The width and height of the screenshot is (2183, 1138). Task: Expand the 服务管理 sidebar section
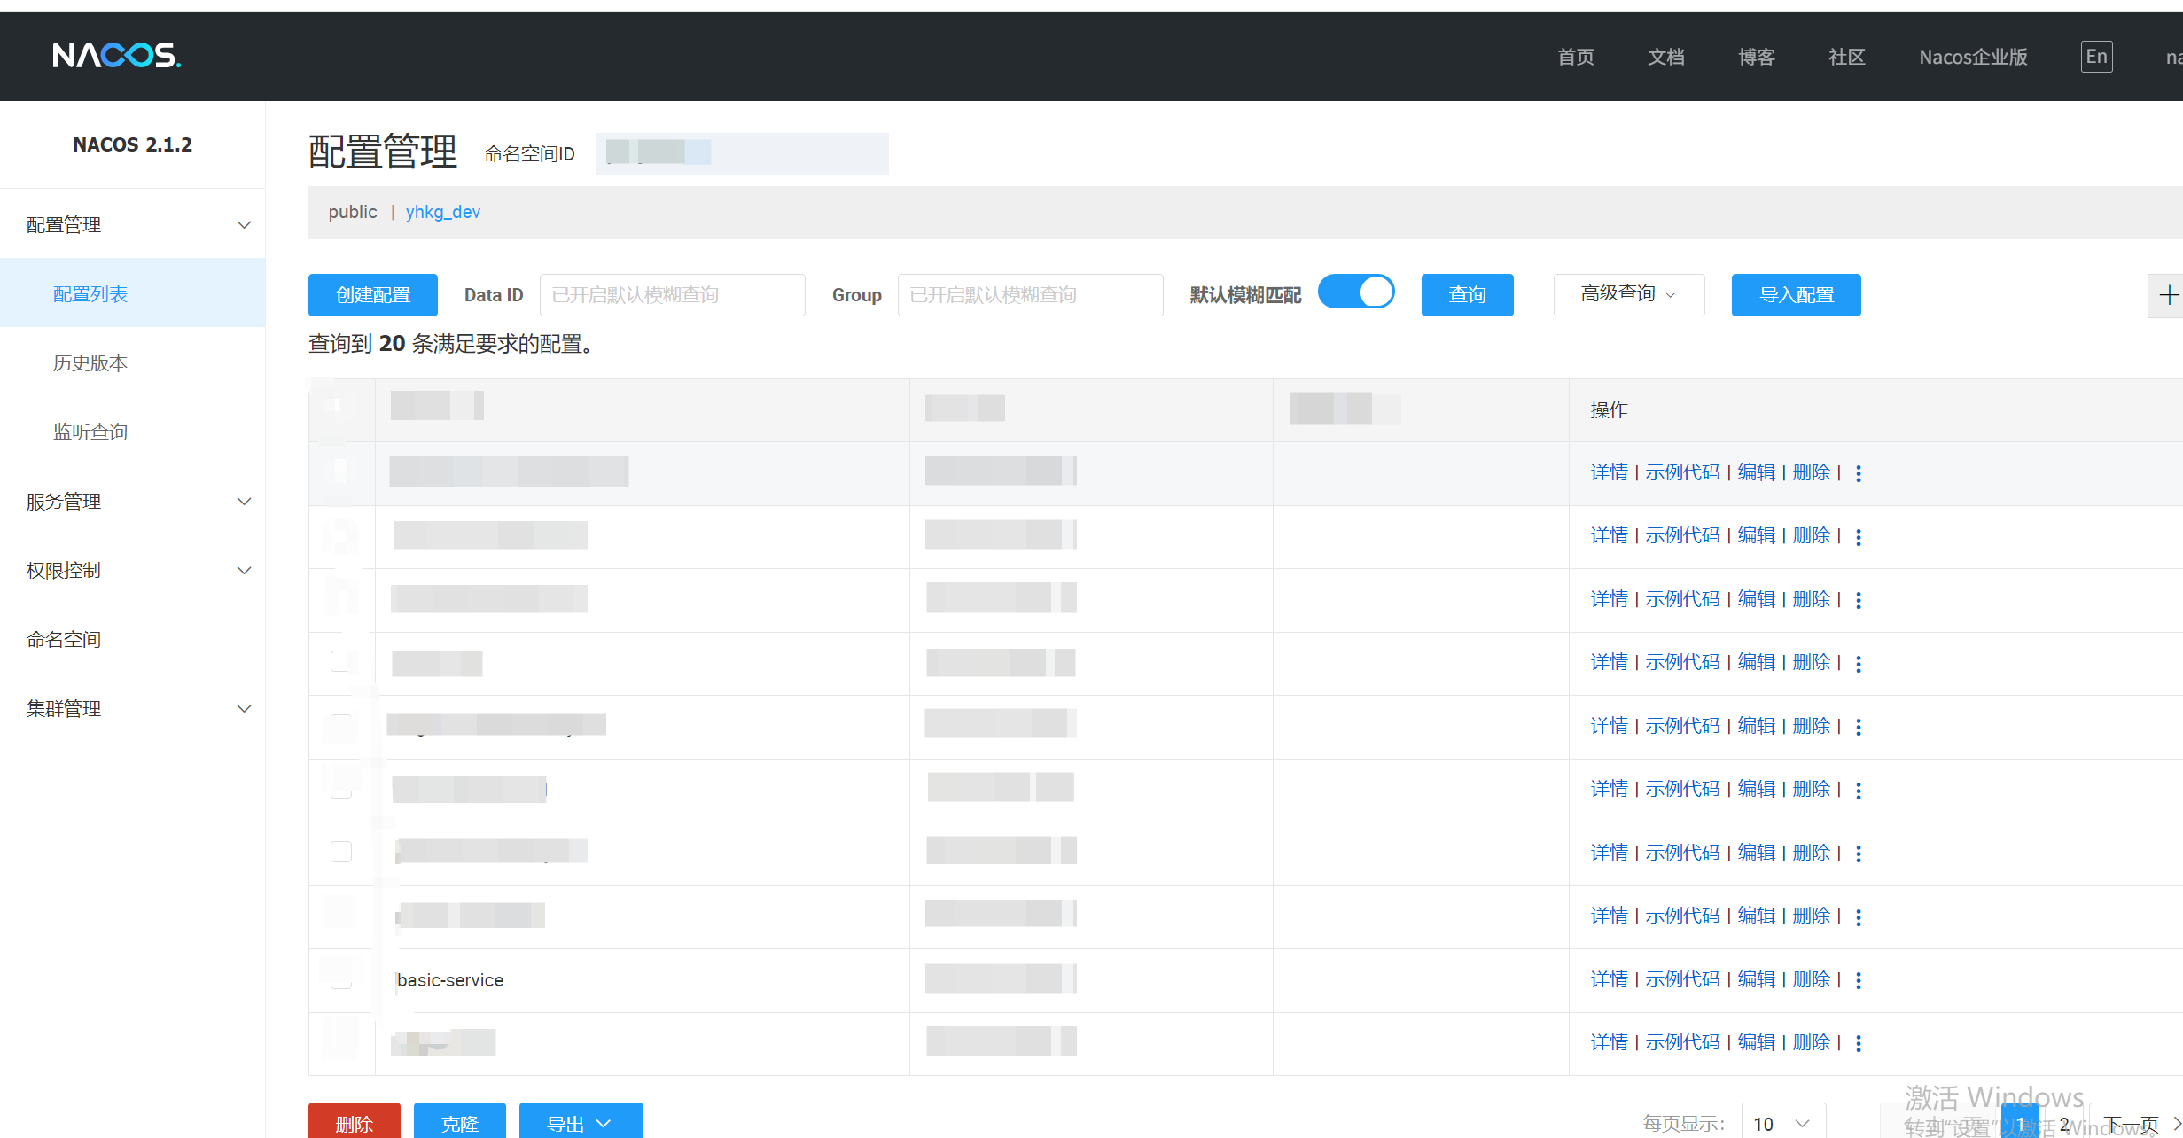pyautogui.click(x=133, y=502)
